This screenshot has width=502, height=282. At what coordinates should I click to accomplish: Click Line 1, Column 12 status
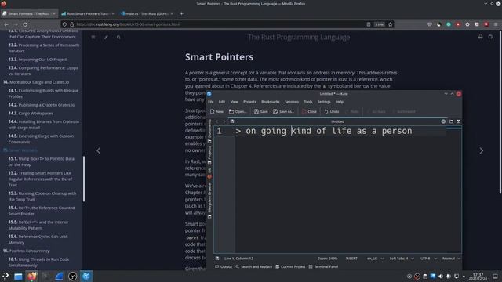(x=238, y=258)
